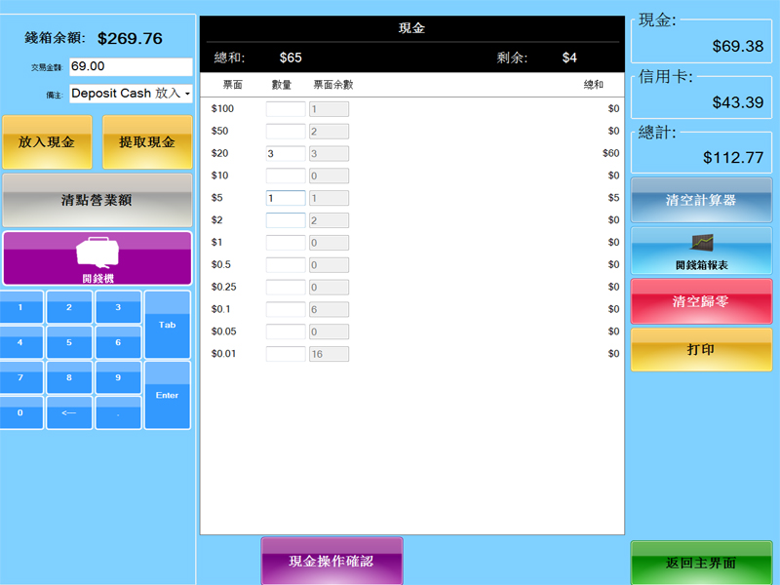Click the open cash drawer icon button
The image size is (780, 585).
(97, 258)
